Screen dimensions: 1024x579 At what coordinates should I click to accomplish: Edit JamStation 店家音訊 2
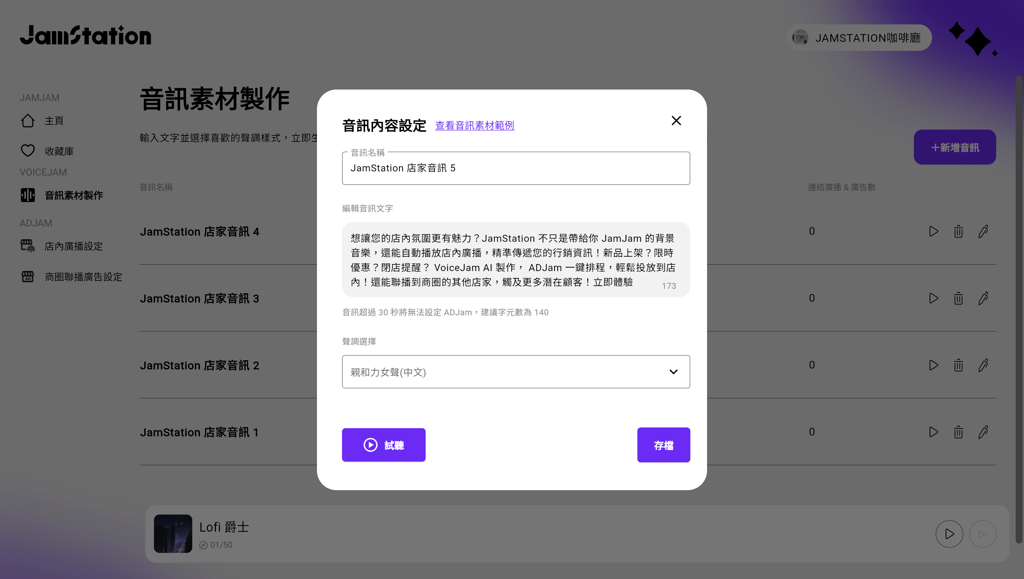tap(984, 365)
